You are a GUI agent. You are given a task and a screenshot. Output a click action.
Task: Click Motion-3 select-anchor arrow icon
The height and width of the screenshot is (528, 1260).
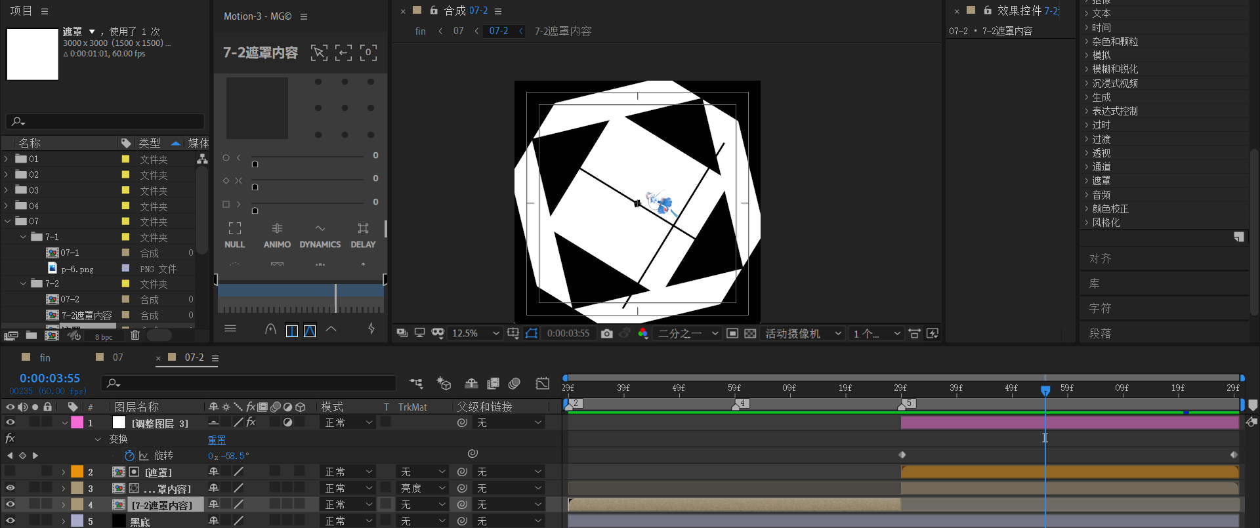point(319,53)
